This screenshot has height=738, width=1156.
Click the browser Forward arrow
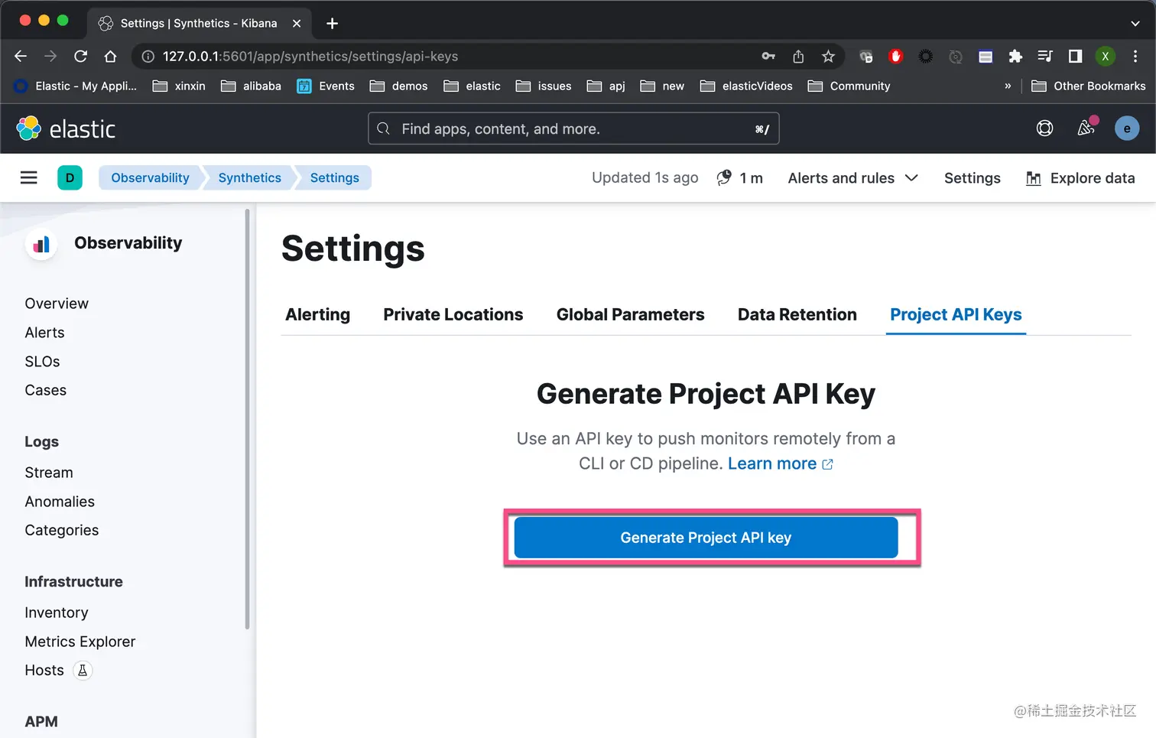pos(50,56)
